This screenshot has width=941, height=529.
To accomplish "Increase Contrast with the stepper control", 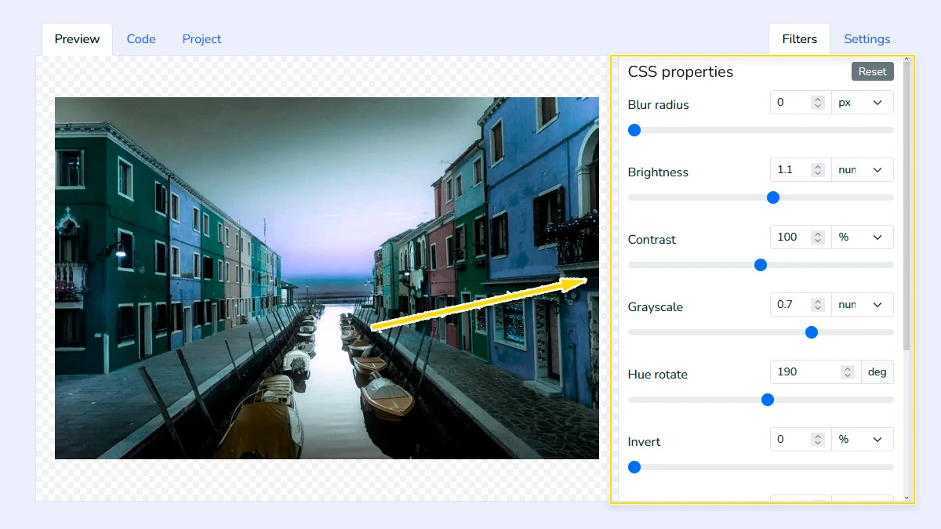I will click(818, 234).
